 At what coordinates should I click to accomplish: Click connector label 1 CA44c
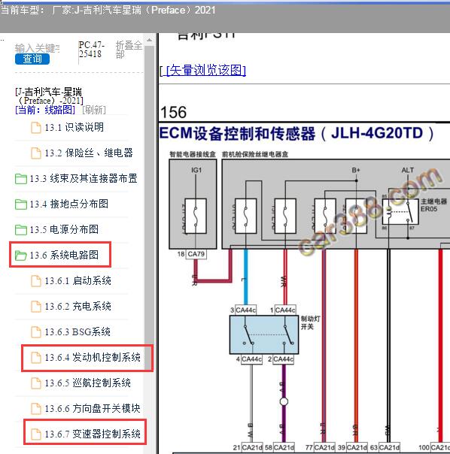point(283,310)
